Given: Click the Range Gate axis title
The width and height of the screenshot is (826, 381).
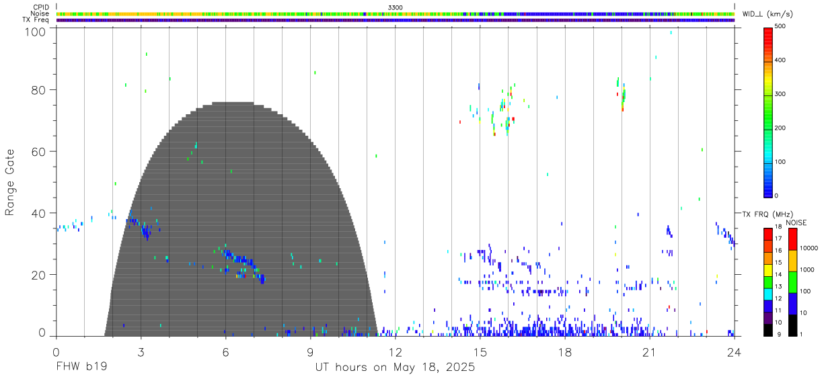Looking at the screenshot, I should 10,182.
